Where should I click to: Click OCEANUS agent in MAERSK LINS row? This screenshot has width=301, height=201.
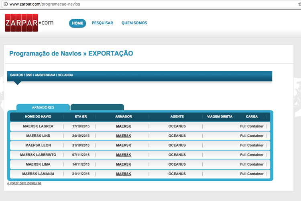(177, 136)
